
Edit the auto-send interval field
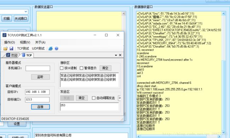(119, 98)
